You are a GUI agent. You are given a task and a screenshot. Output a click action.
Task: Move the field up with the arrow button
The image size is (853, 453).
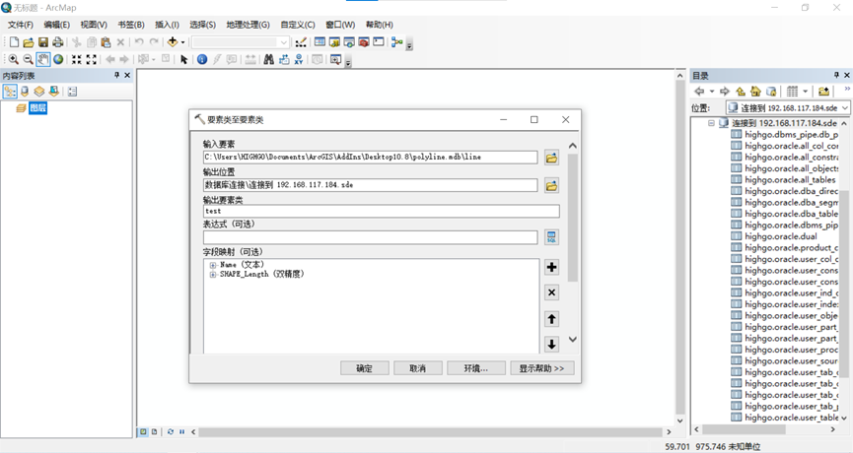[x=551, y=319]
